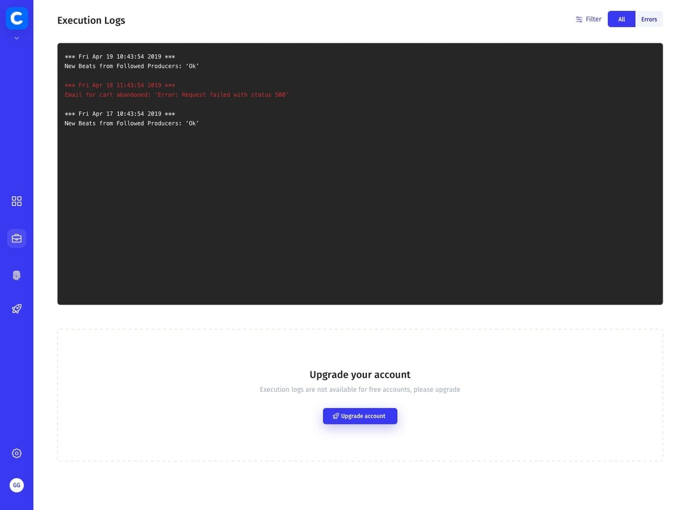Show all execution logs
Screen dimensions: 687x510
pos(621,19)
